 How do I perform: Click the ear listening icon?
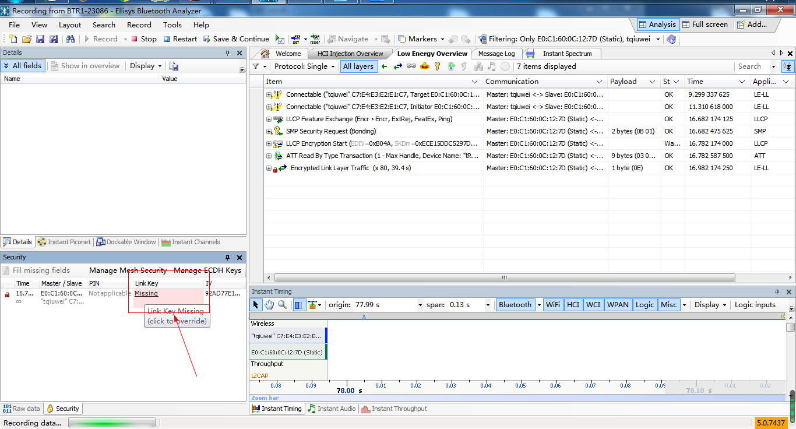click(464, 66)
